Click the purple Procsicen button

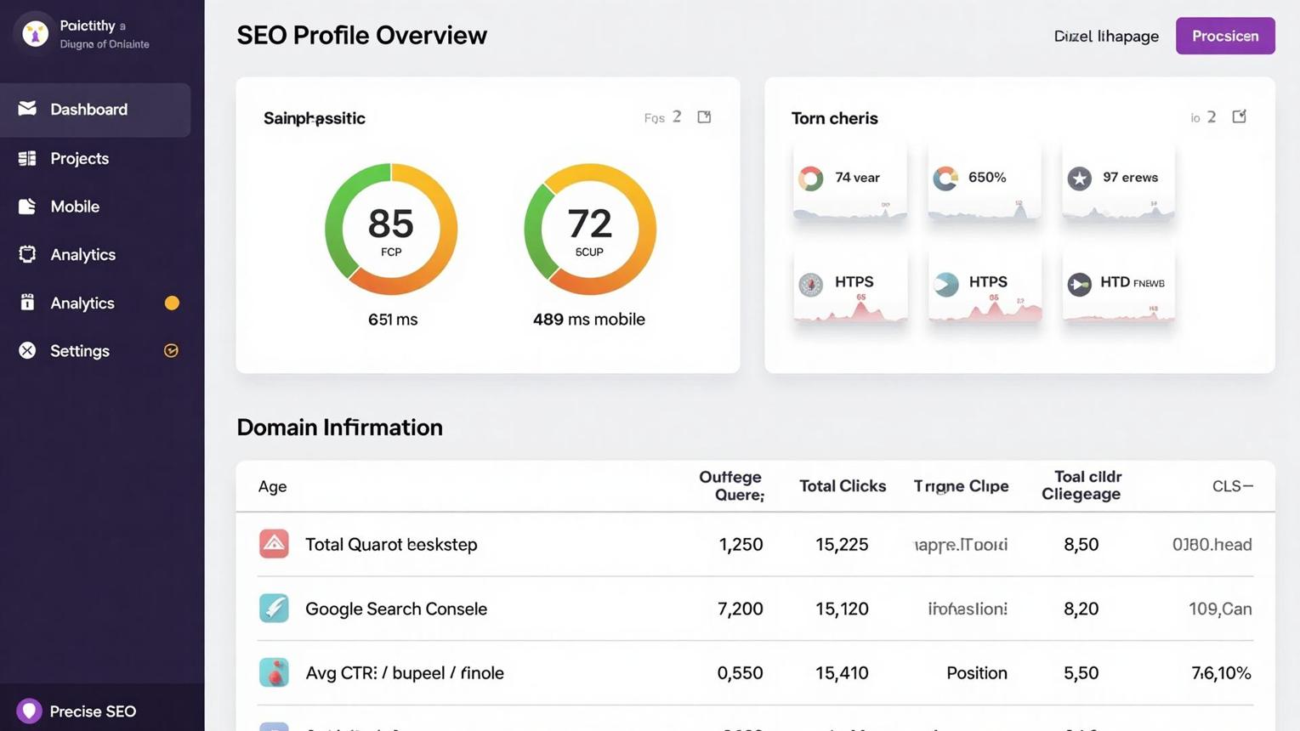point(1225,36)
